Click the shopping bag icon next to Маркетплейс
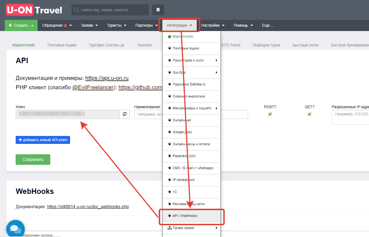This screenshot has height=237, width=369. pos(170,37)
